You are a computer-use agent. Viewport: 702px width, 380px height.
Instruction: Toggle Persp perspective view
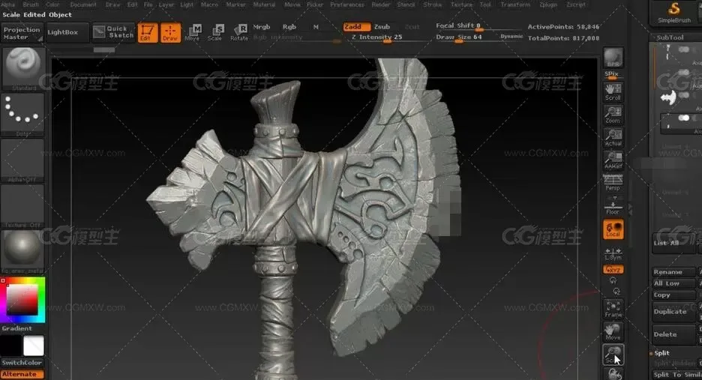(x=613, y=183)
